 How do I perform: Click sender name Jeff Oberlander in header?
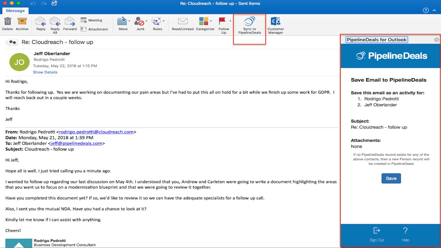tap(52, 54)
